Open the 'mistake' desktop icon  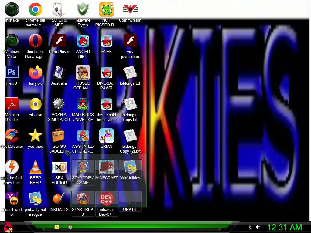point(12,9)
